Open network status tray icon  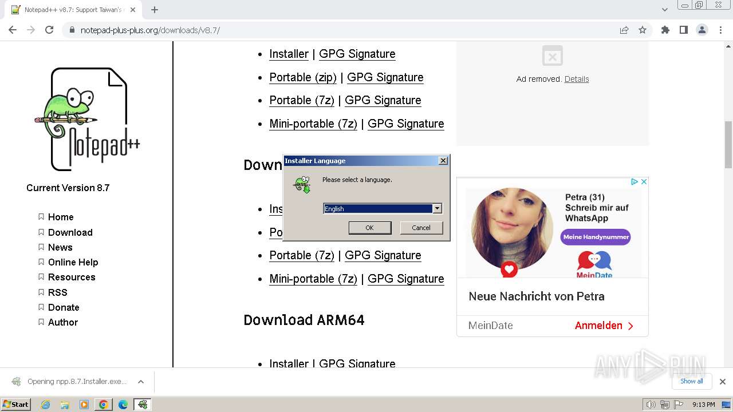click(x=665, y=405)
